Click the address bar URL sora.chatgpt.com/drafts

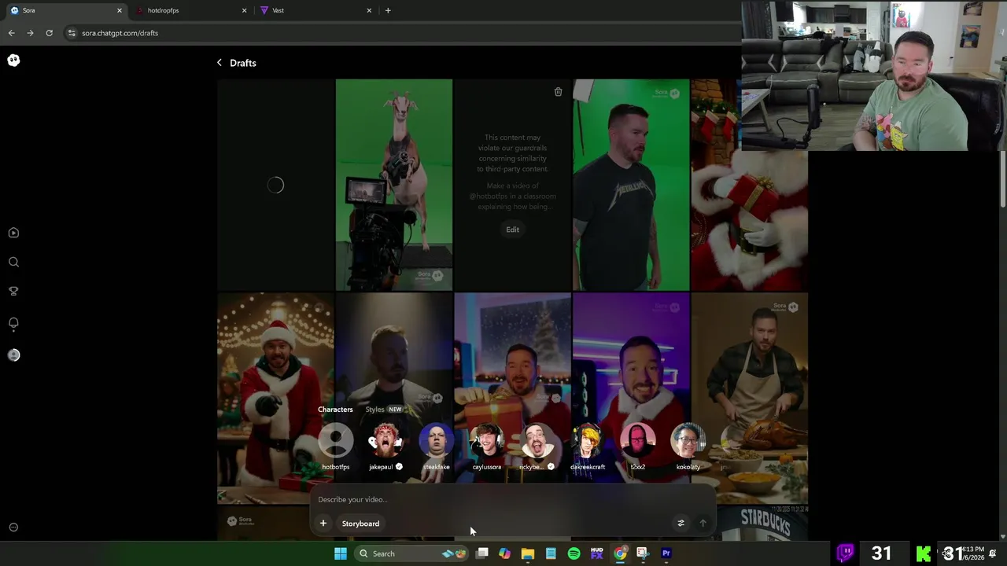(x=120, y=33)
